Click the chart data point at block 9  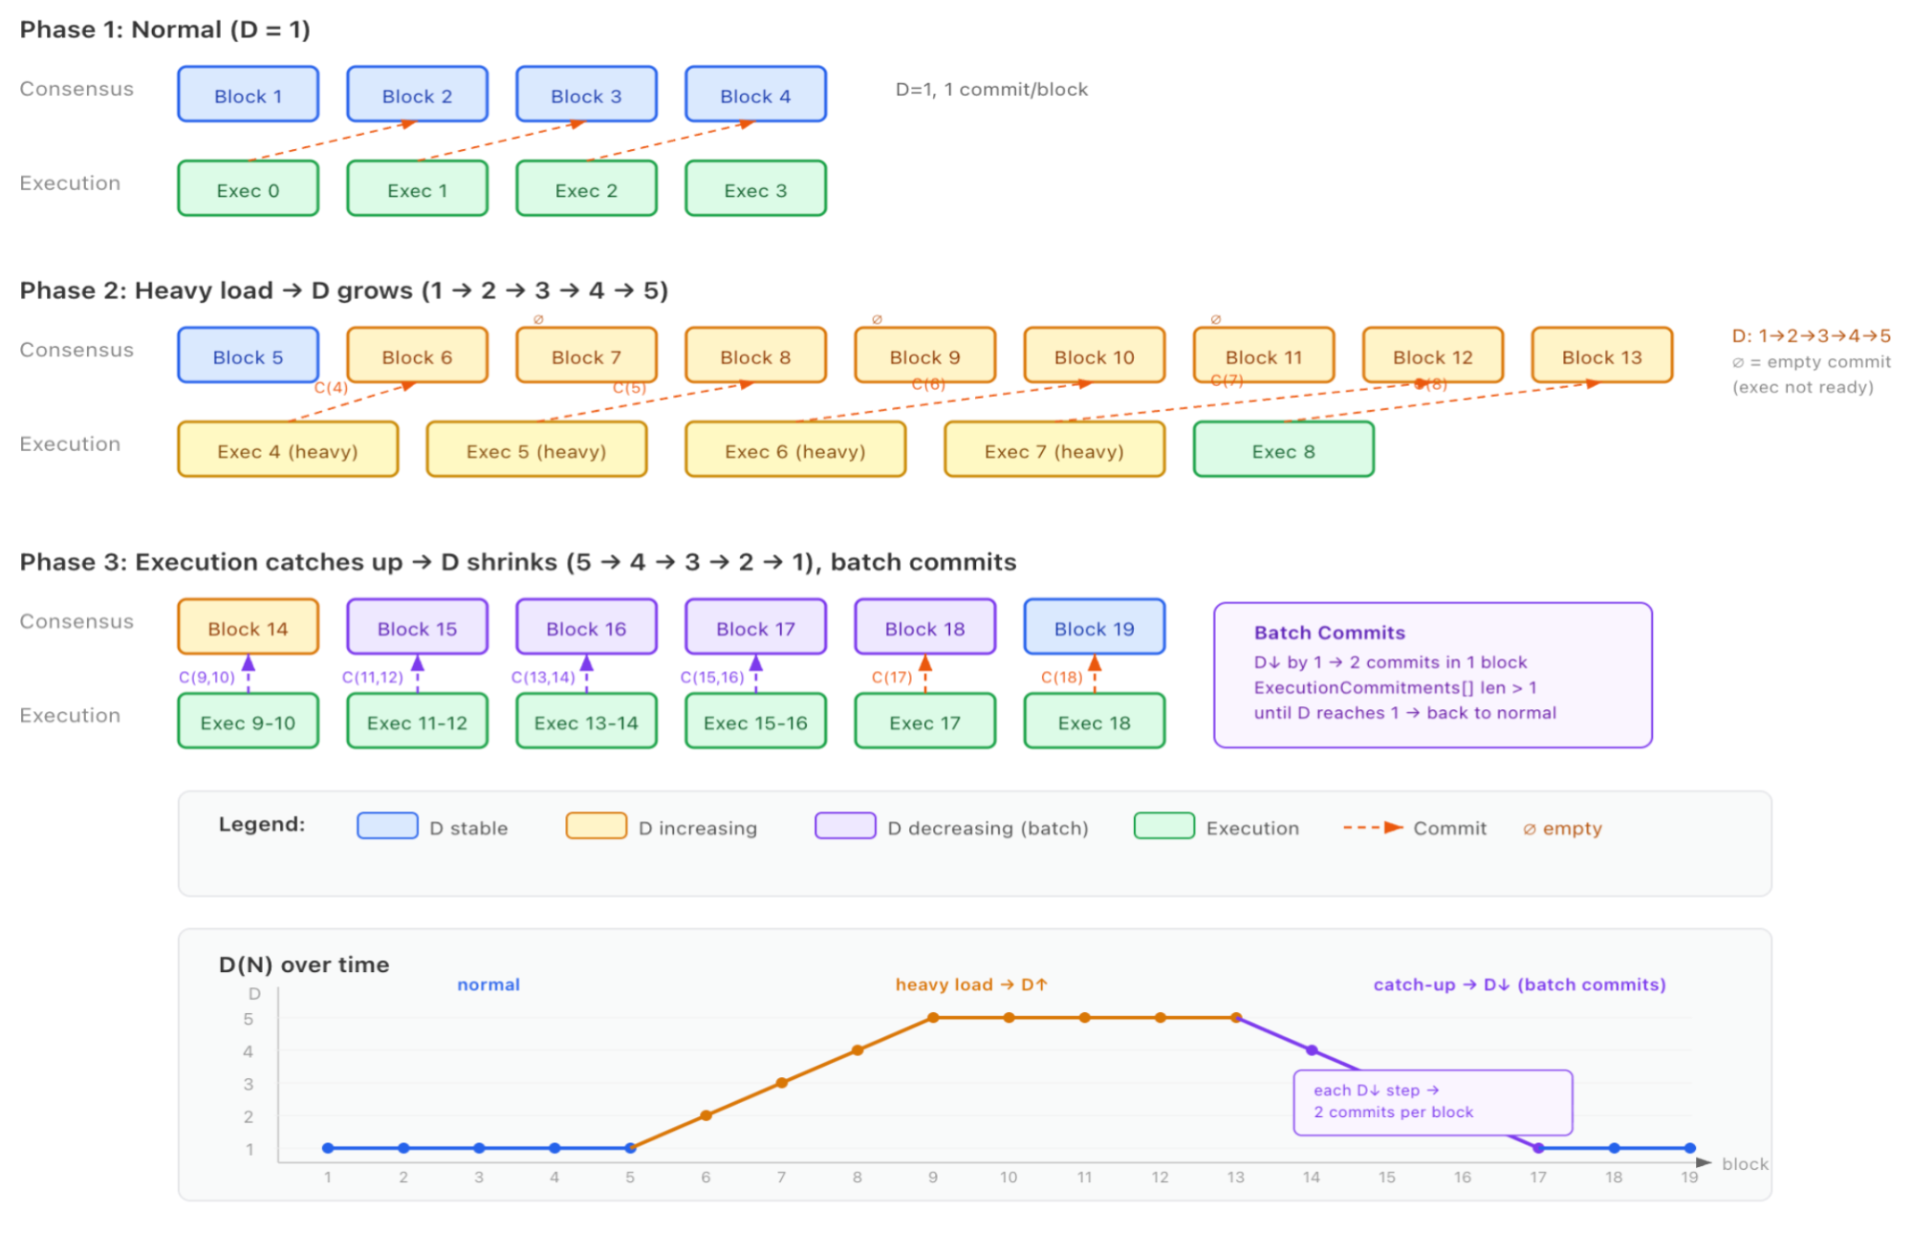[933, 1018]
